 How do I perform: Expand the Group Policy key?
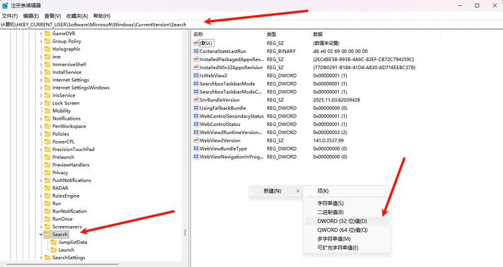click(x=41, y=41)
